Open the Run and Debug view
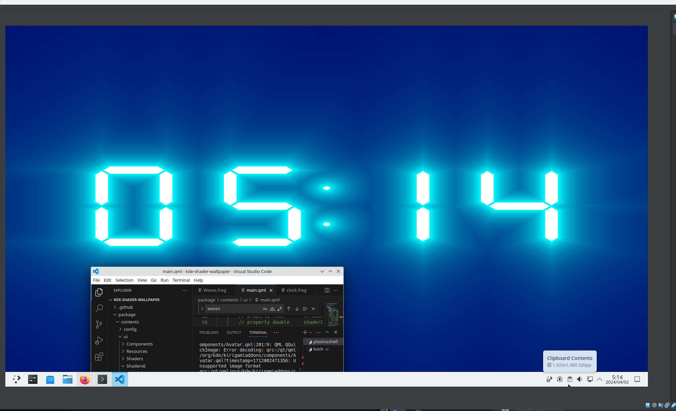 click(x=99, y=340)
